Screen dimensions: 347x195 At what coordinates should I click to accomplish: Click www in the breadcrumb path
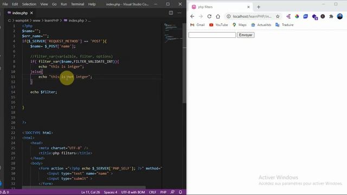pos(36,21)
